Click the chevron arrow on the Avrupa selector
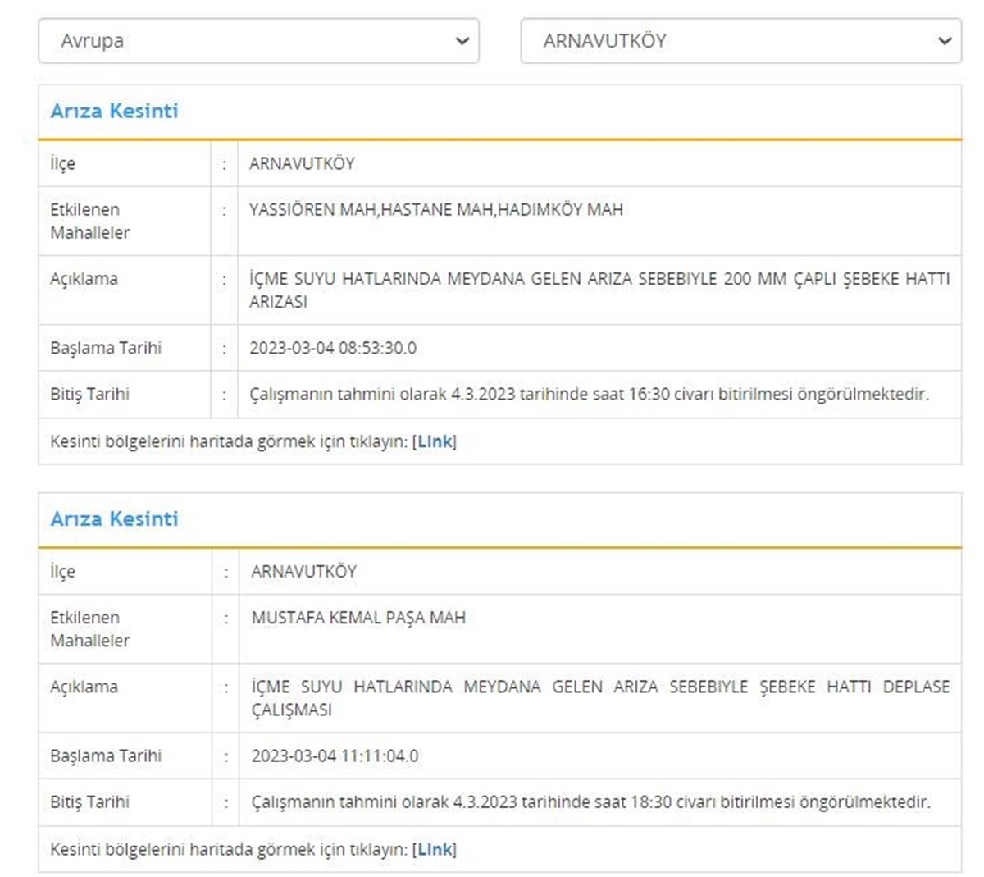984x877 pixels. click(x=462, y=41)
